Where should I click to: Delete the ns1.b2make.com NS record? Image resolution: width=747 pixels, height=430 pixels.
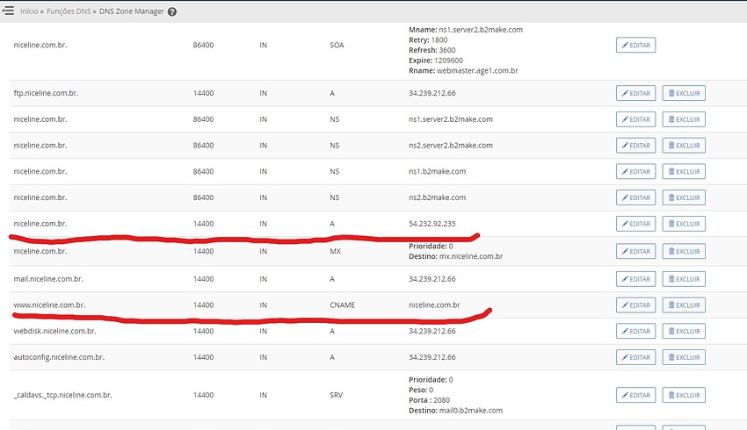(x=684, y=172)
